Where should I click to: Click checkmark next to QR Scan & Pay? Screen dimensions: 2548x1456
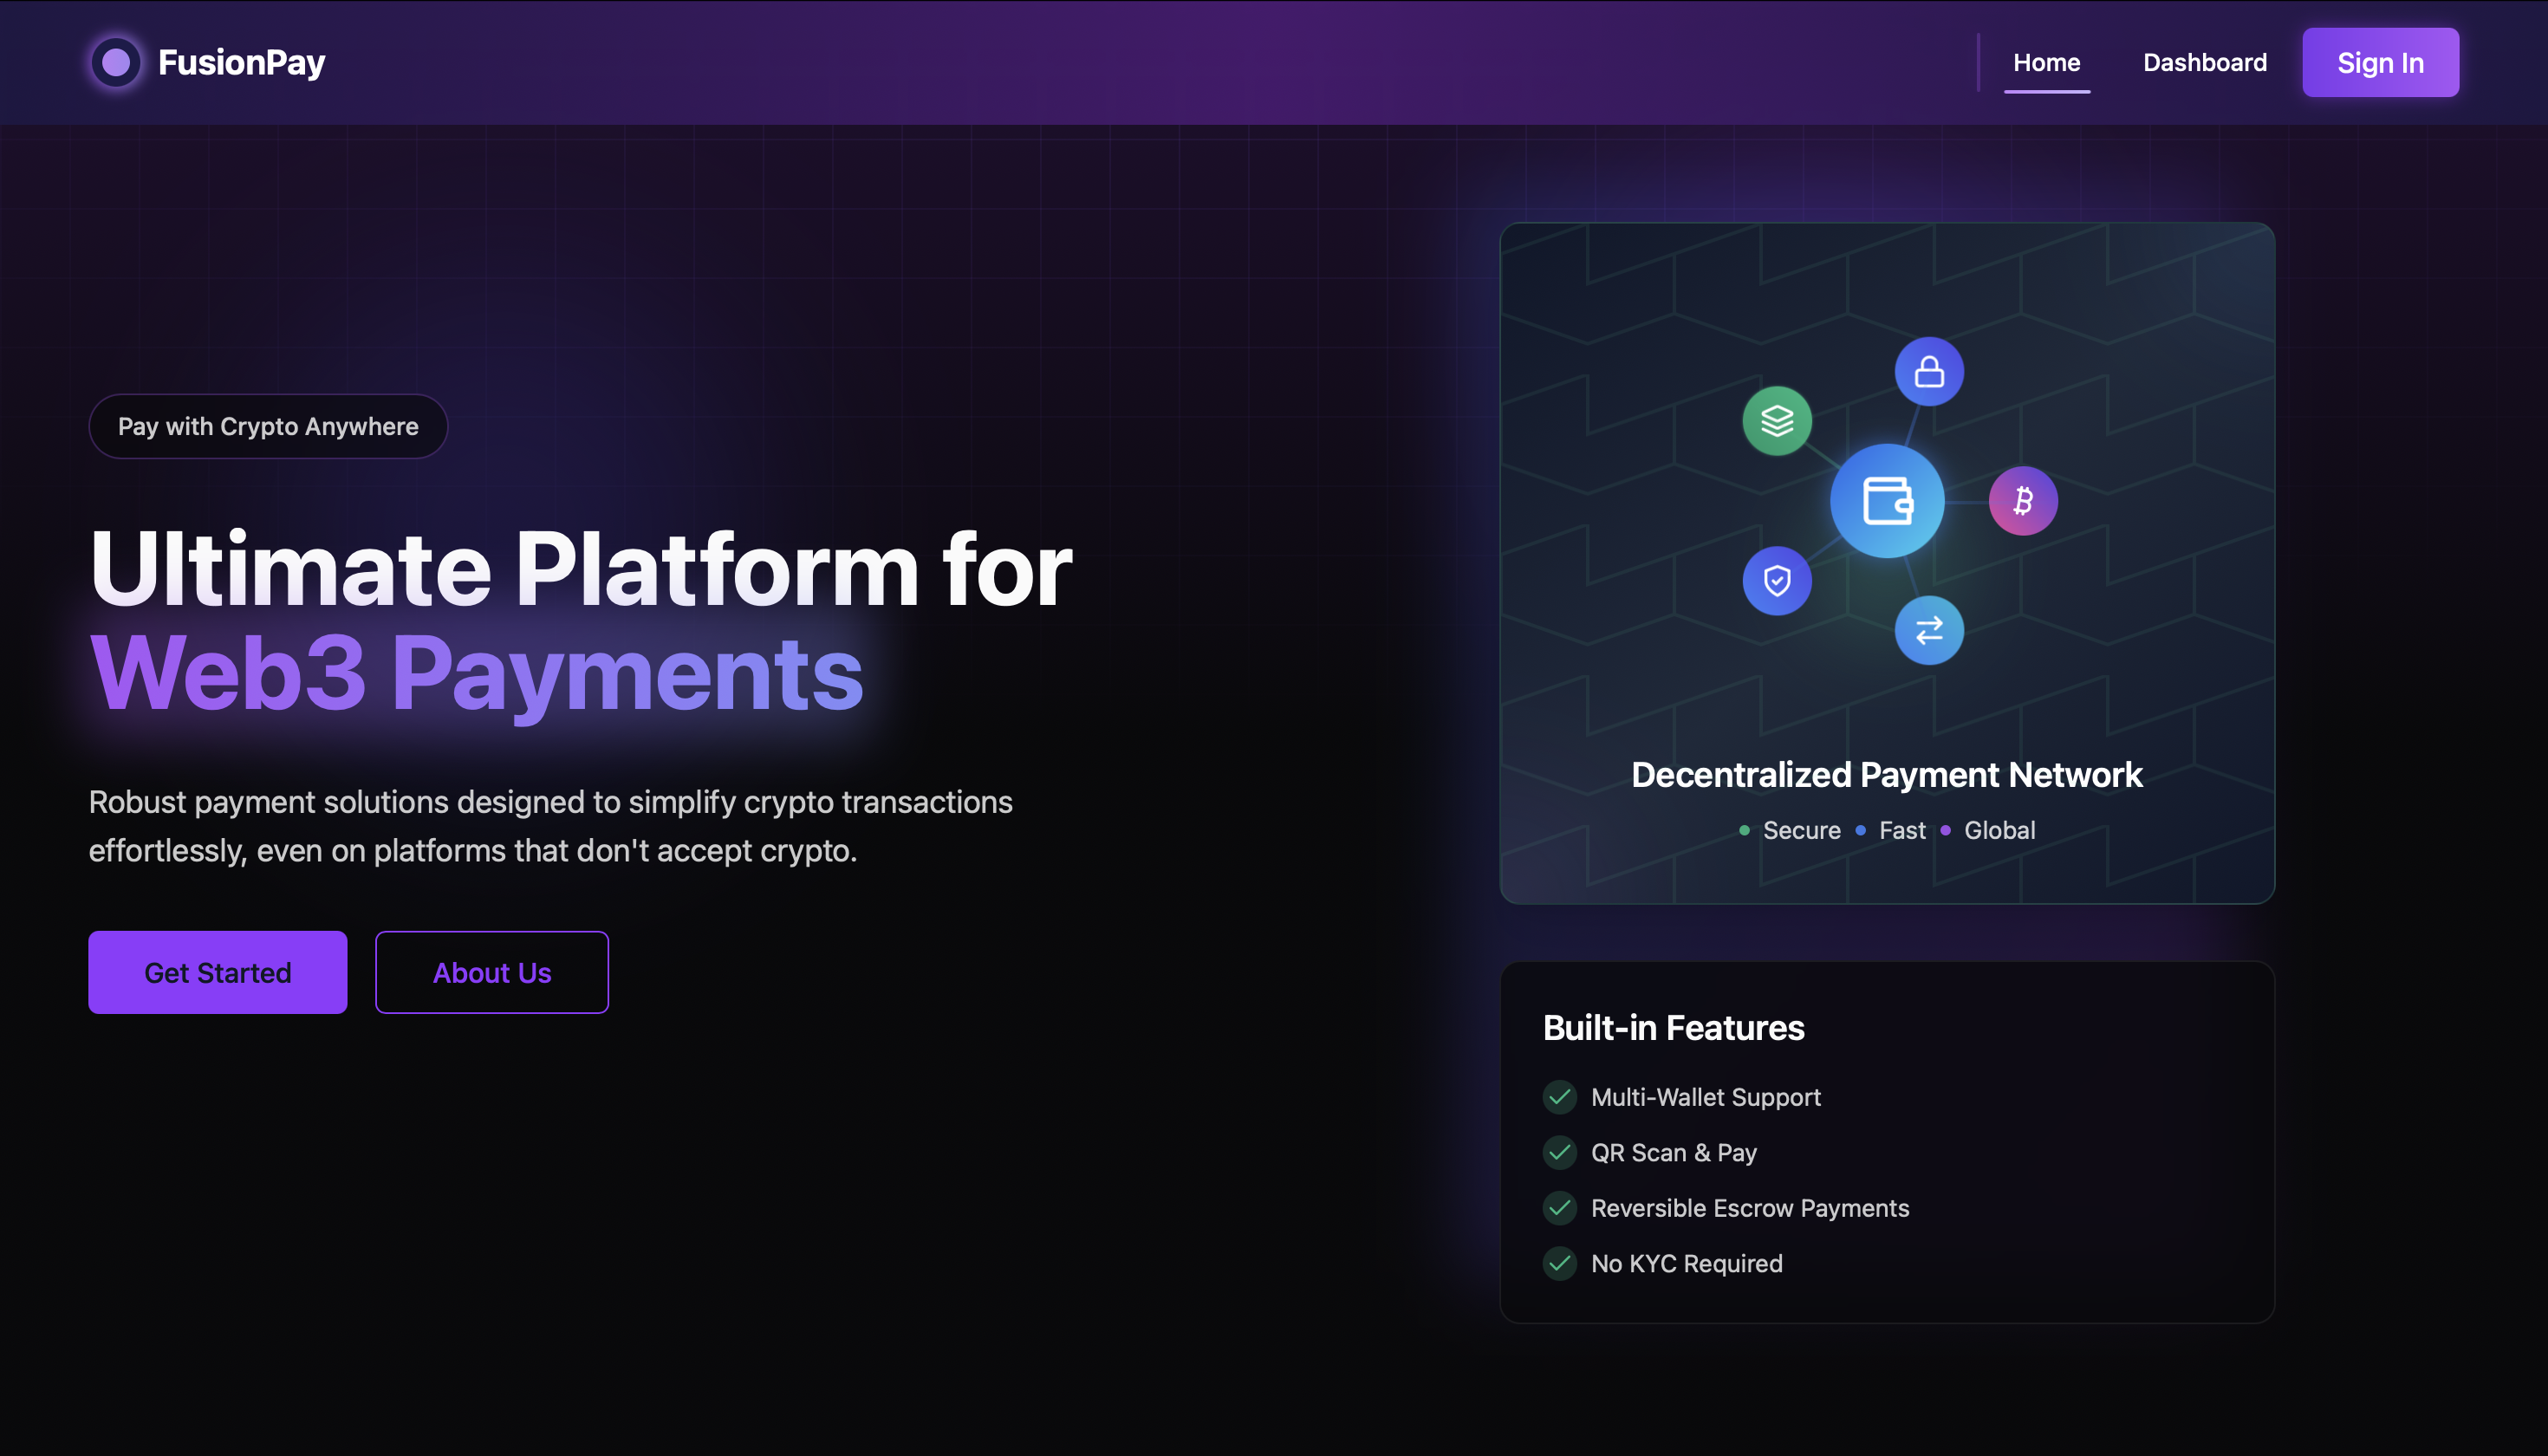(x=1559, y=1153)
